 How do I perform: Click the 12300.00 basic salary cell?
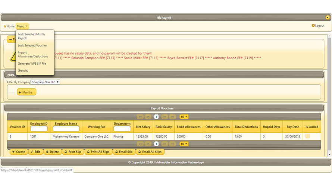pos(164,137)
